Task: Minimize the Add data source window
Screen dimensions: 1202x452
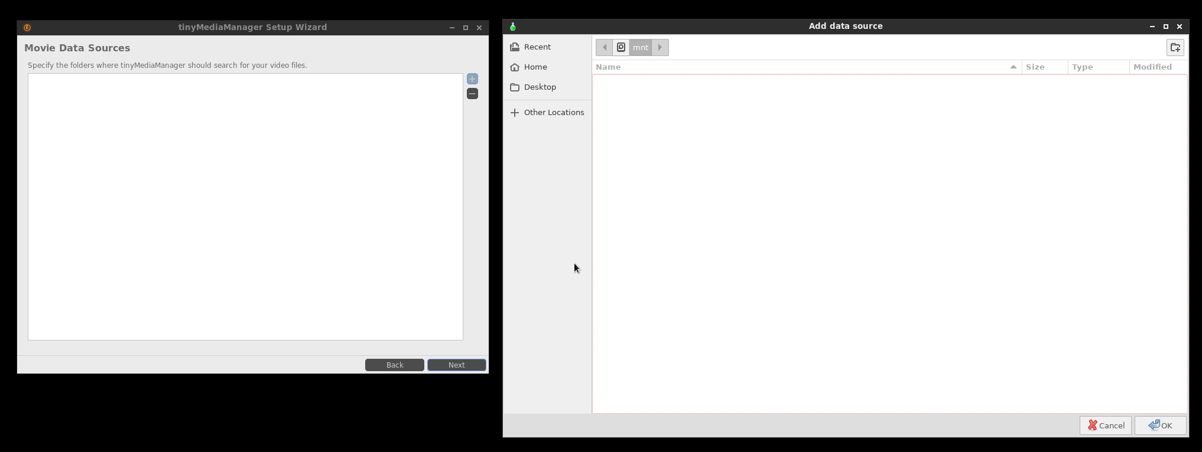Action: (x=1152, y=27)
